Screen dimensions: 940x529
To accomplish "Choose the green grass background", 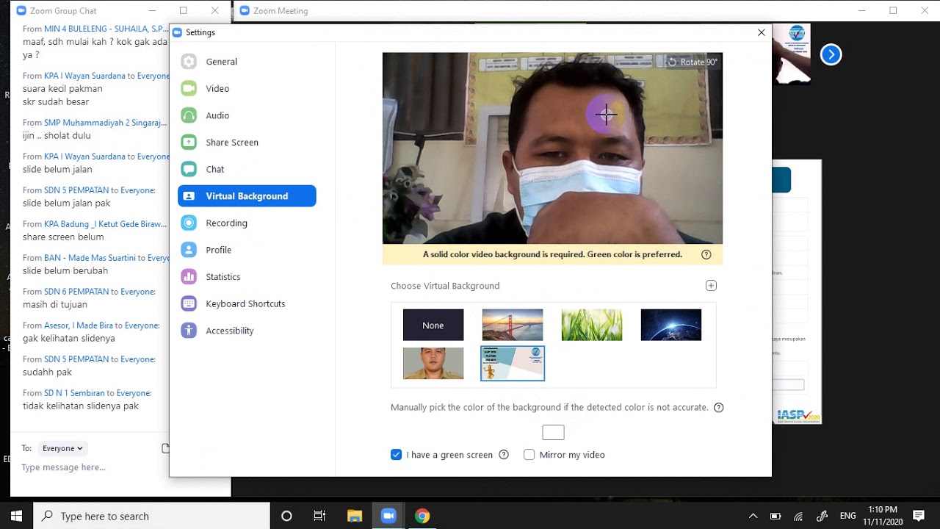I will [x=592, y=325].
